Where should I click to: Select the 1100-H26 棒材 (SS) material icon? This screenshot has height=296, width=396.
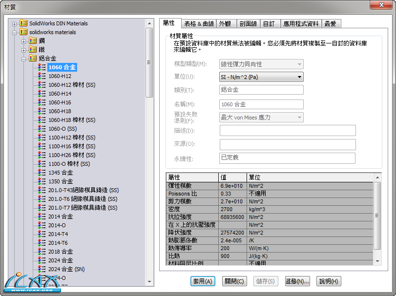[42, 155]
